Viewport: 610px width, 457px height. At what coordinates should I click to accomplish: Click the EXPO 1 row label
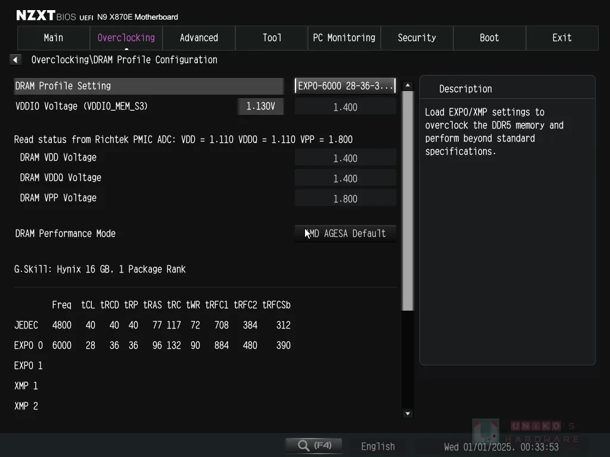coord(29,366)
